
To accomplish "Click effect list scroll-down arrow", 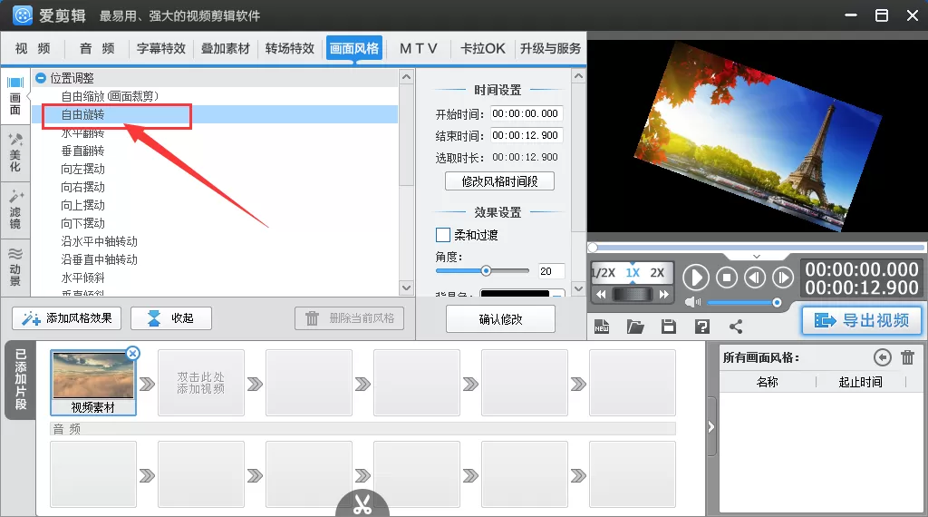I will [x=406, y=288].
